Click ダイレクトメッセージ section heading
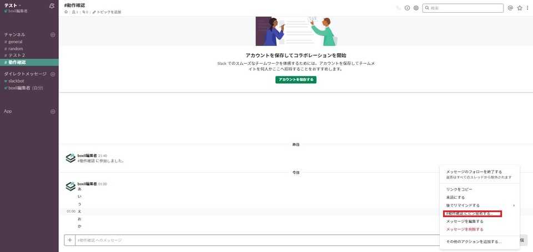This screenshot has height=252, width=533. click(25, 74)
